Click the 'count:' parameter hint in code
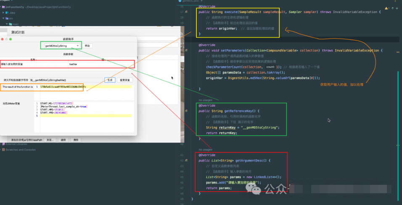This screenshot has width=402, height=205. [x=270, y=67]
